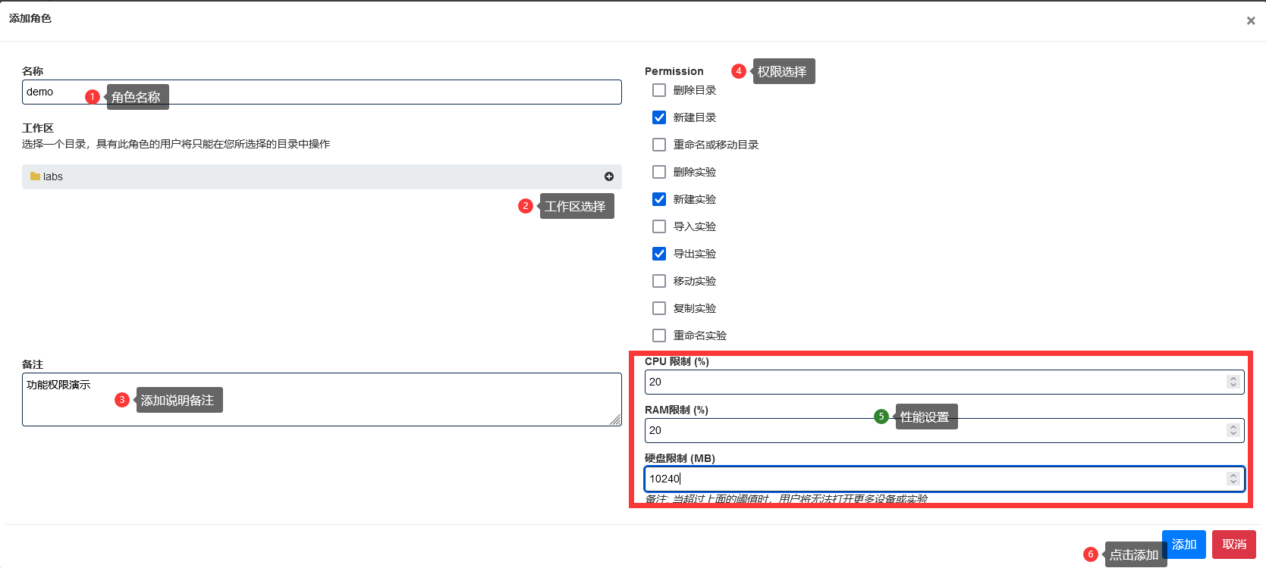
Task: Enable the 删除实验 permission
Action: 659,172
